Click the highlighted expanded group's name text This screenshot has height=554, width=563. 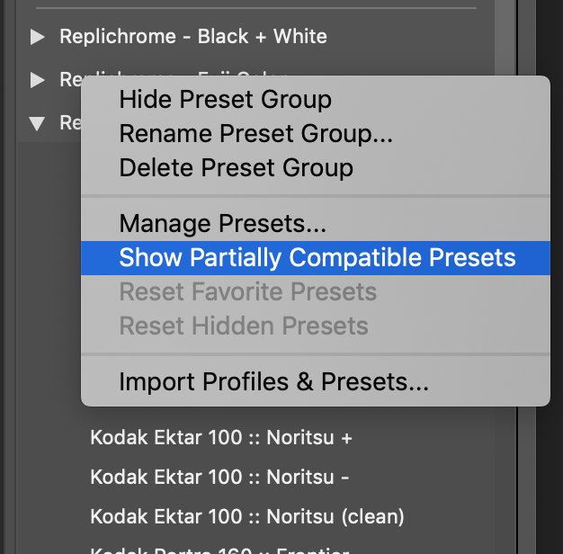tap(69, 122)
